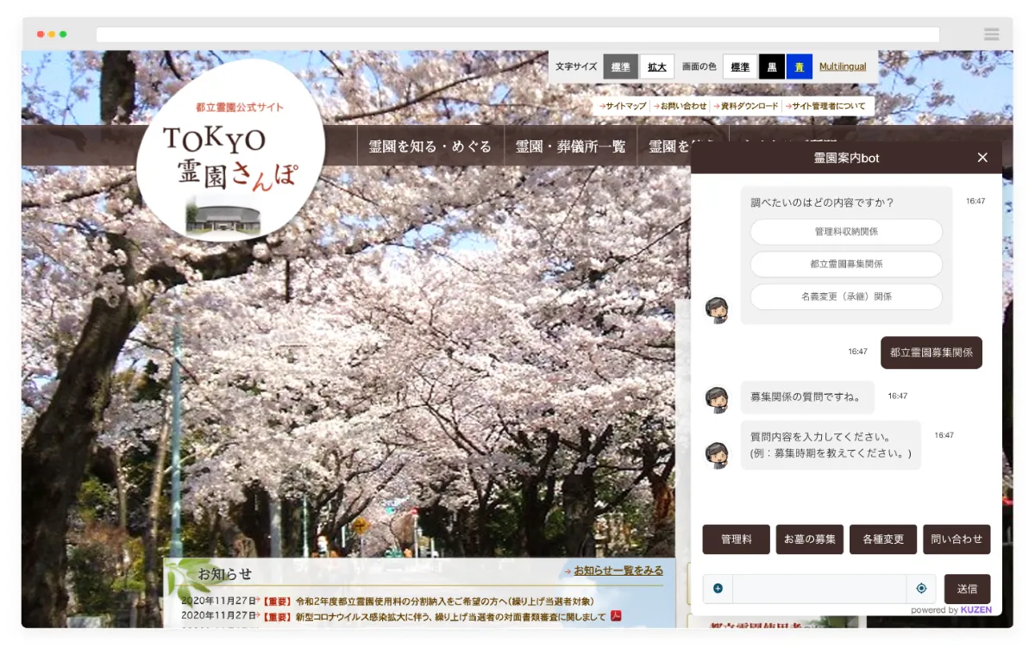Click the 質問内容を入力してください message
Image resolution: width=1035 pixels, height=655 pixels.
(831, 445)
